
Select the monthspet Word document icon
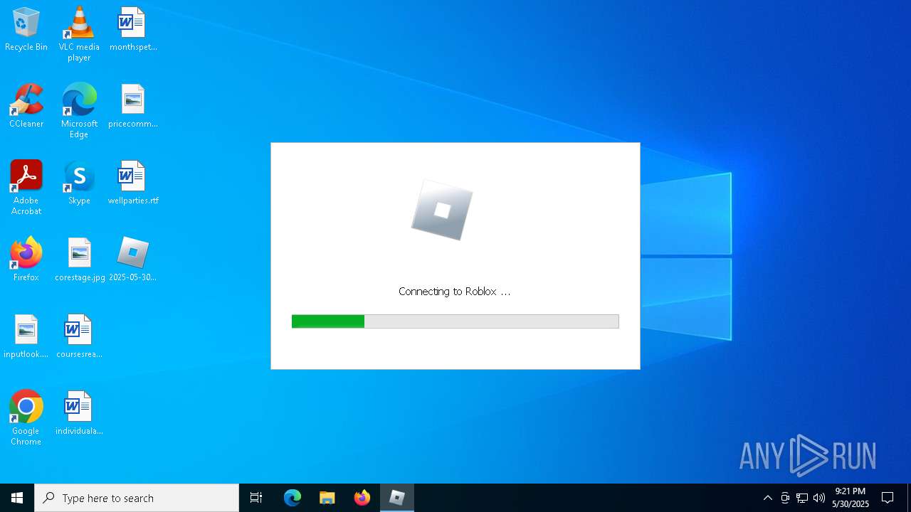click(x=133, y=30)
